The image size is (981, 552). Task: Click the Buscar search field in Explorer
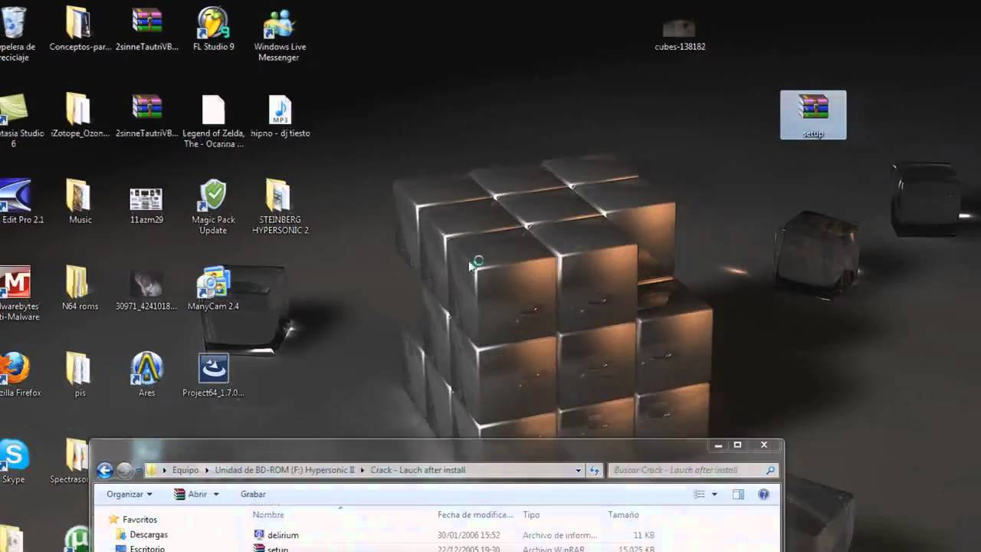pyautogui.click(x=694, y=470)
